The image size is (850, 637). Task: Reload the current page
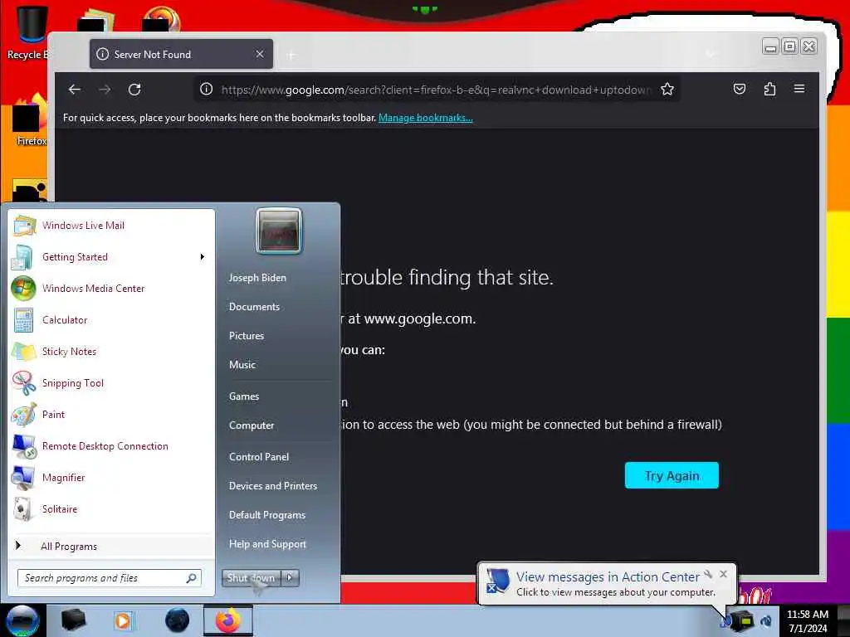(134, 90)
